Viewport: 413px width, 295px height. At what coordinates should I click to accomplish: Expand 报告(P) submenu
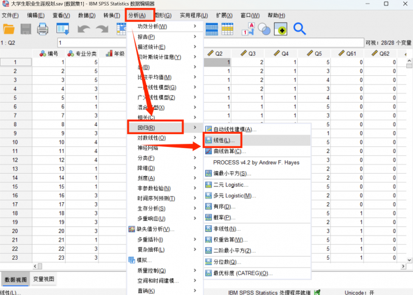pyautogui.click(x=165, y=36)
